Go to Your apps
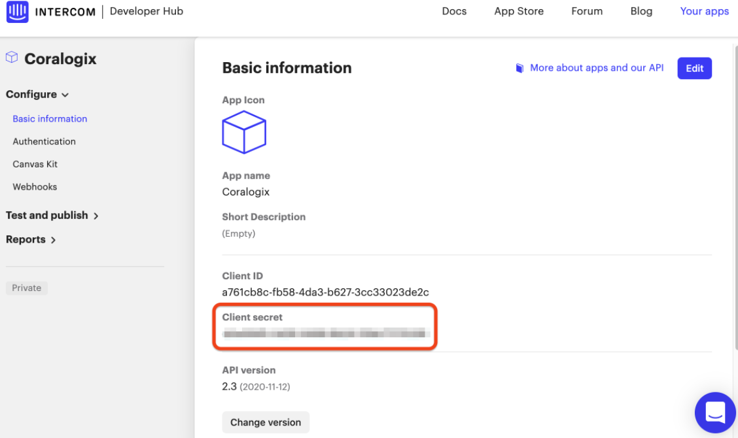 click(x=704, y=11)
